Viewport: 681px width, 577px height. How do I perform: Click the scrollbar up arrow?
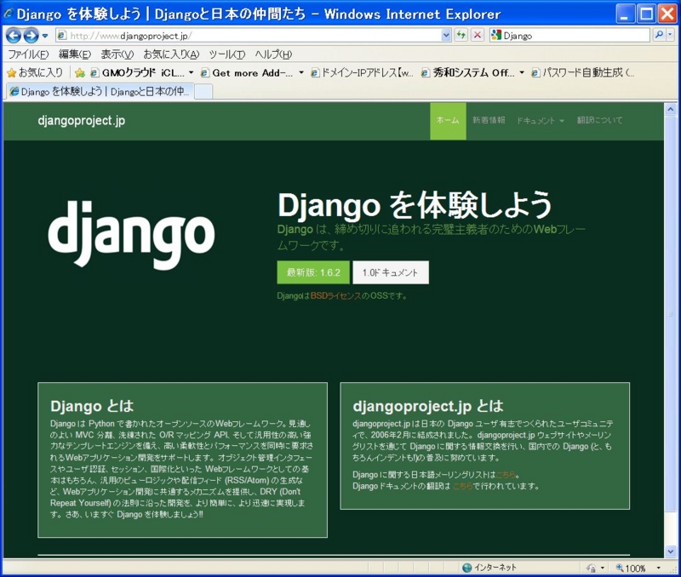click(670, 109)
